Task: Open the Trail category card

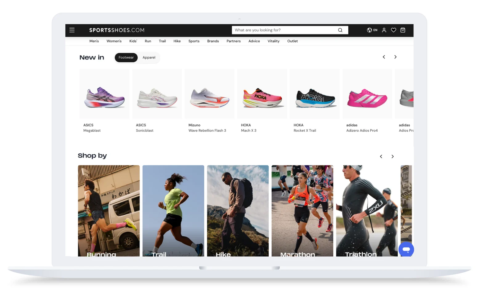Action: pos(173,211)
